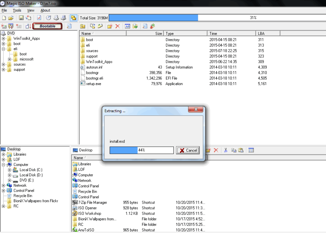Click the folder with green arrow icon
326x233 pixels.
(135, 26)
